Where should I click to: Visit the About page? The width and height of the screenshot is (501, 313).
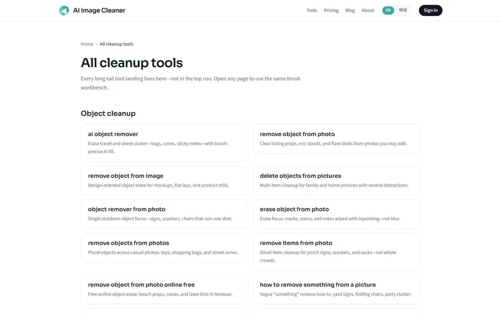point(368,10)
